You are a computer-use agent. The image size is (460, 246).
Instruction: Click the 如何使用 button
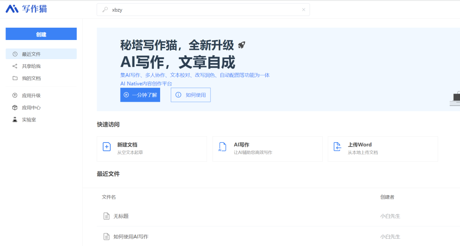click(x=191, y=95)
